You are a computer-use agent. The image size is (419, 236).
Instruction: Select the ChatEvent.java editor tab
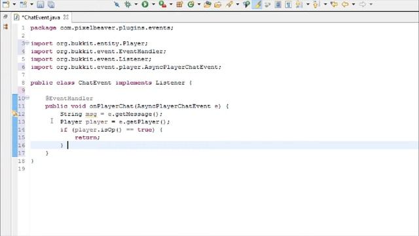pyautogui.click(x=41, y=18)
